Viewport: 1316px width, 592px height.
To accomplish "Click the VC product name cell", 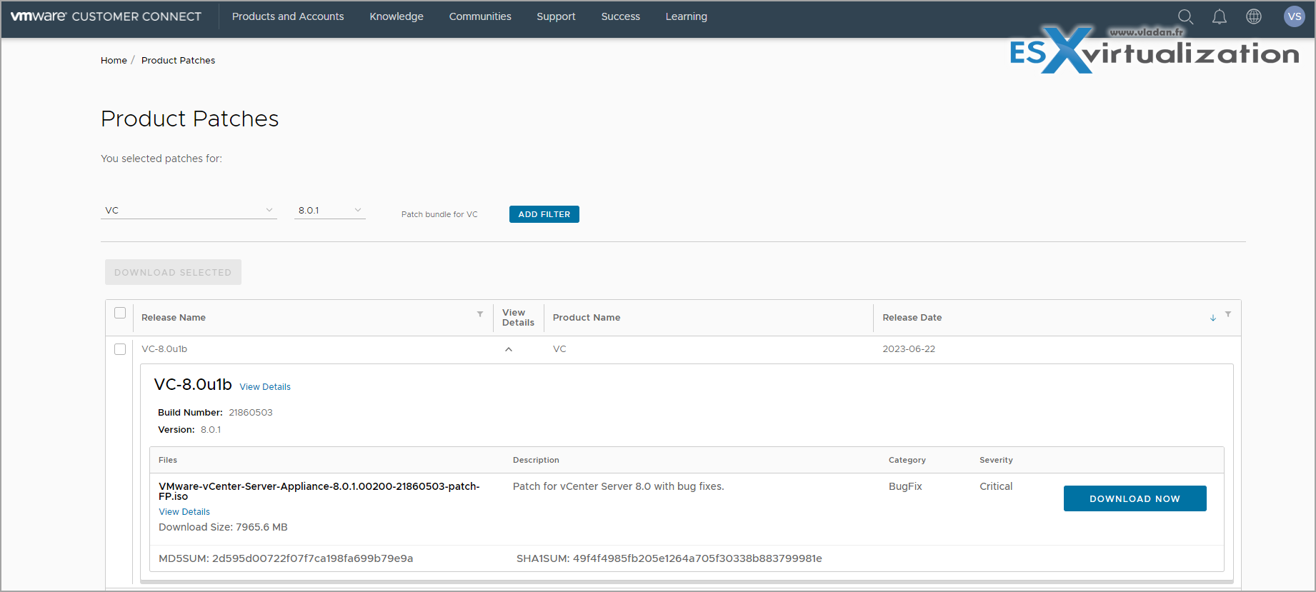I will click(x=559, y=349).
